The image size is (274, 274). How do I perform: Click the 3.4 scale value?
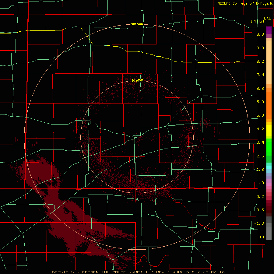click(260, 142)
